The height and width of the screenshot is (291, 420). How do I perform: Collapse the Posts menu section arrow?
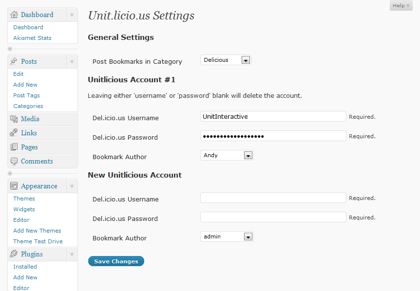tap(72, 62)
